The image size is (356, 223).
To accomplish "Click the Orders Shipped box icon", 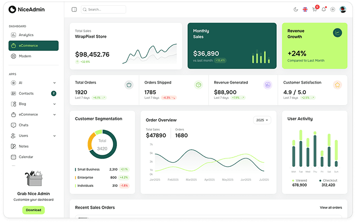I will tap(198, 85).
